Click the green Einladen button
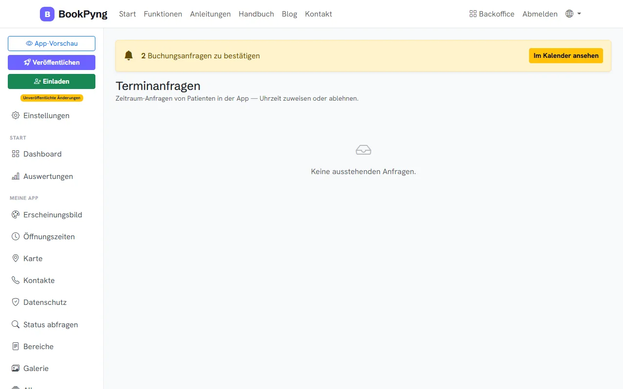Screen dimensions: 623x389 coord(52,82)
